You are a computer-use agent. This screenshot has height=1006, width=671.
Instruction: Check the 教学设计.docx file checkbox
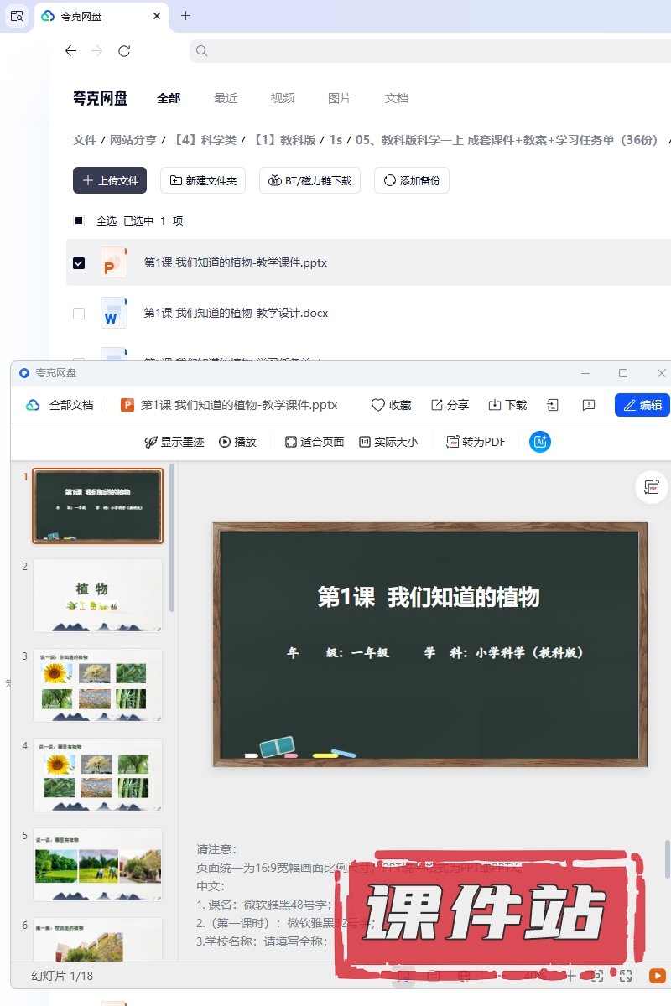(x=79, y=314)
